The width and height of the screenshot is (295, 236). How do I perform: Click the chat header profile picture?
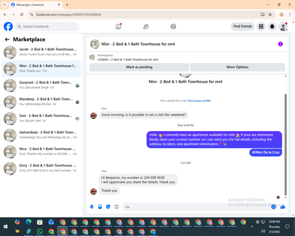95,44
